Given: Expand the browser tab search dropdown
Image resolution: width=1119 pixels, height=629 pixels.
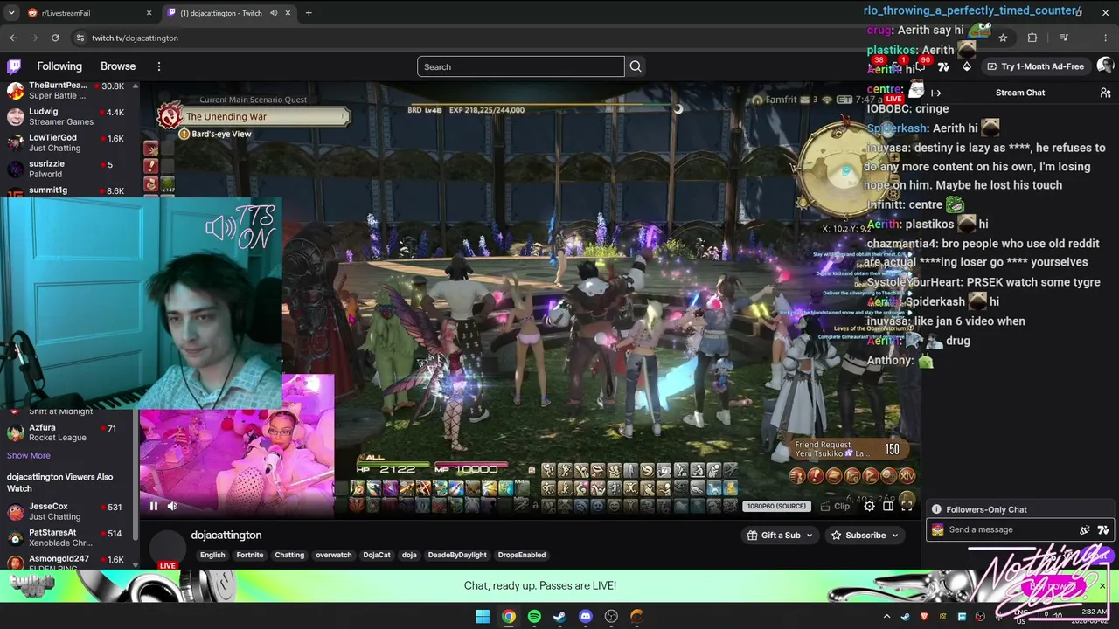Looking at the screenshot, I should [x=11, y=13].
